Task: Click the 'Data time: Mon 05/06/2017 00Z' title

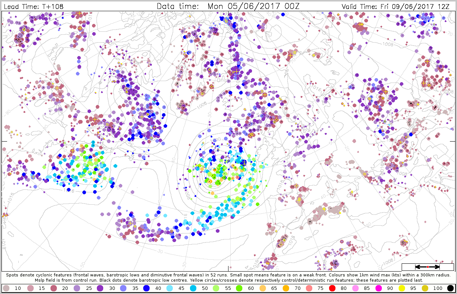Action: tap(228, 6)
